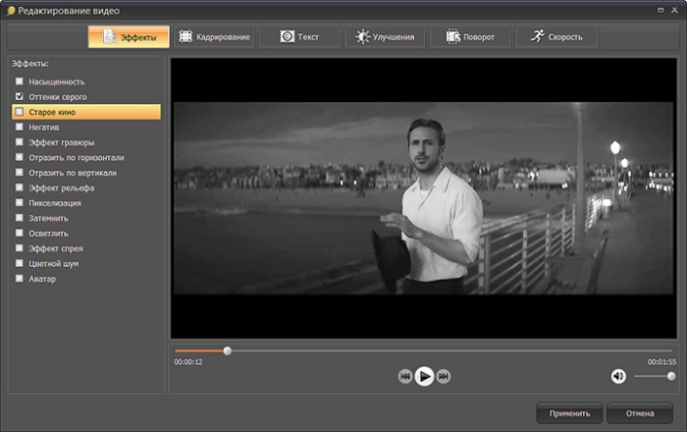Image resolution: width=687 pixels, height=432 pixels.
Task: Enable the Эффект спрея checkbox
Action: pyautogui.click(x=20, y=248)
